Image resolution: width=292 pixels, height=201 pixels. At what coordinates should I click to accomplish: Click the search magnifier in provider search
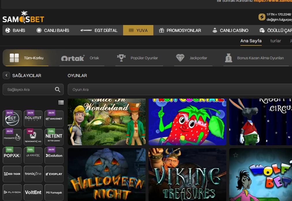click(58, 89)
